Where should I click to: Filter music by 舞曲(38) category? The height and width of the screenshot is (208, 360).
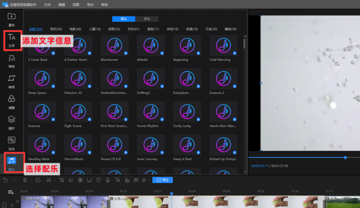230,29
